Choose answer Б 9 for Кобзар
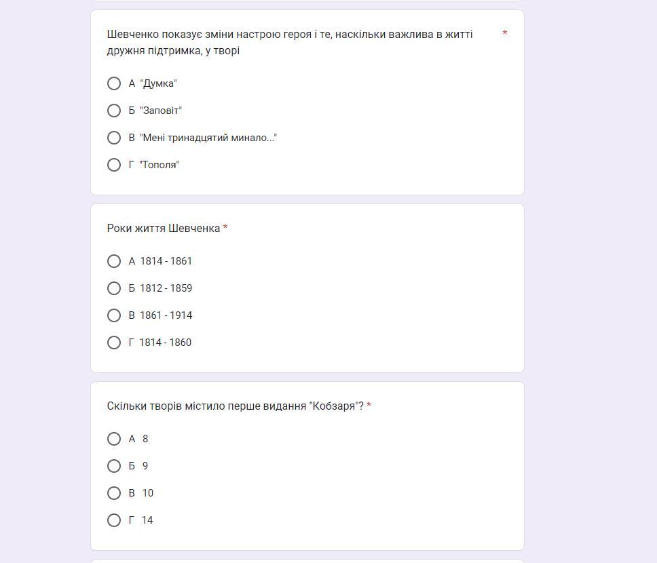 [114, 466]
